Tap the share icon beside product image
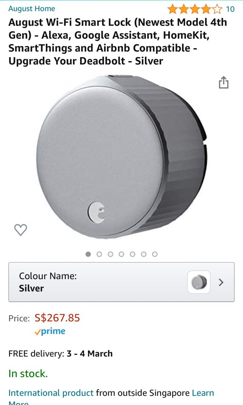Screen dimensions: 243x405 coord(223,82)
